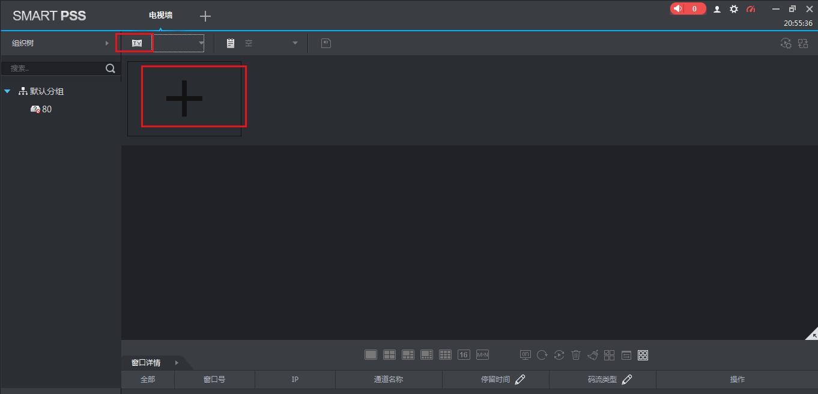818x394 pixels.
Task: Select the four-window split layout
Action: pos(390,355)
